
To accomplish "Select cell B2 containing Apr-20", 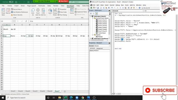I will 14,29.
